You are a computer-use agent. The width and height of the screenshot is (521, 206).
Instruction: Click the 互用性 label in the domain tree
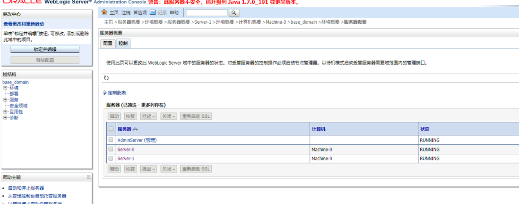point(16,112)
